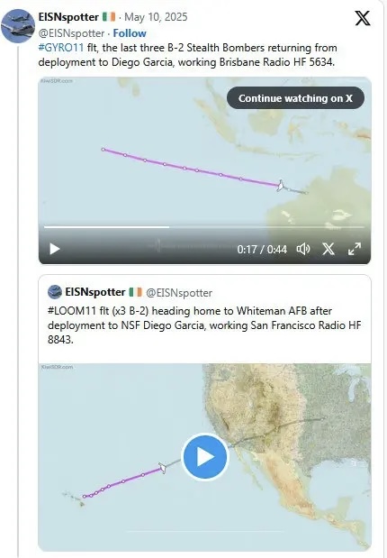Image resolution: width=387 pixels, height=558 pixels.
Task: Open the EISNspotter profile avatar
Action: click(x=17, y=26)
